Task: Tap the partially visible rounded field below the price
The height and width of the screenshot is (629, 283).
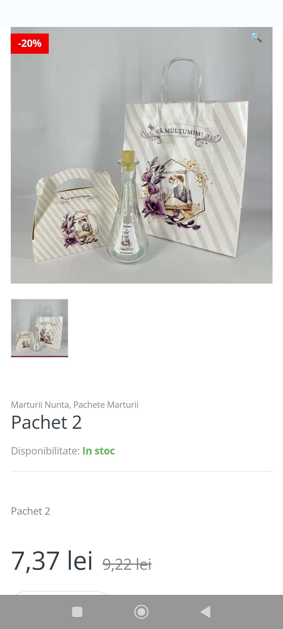Action: click(x=61, y=593)
